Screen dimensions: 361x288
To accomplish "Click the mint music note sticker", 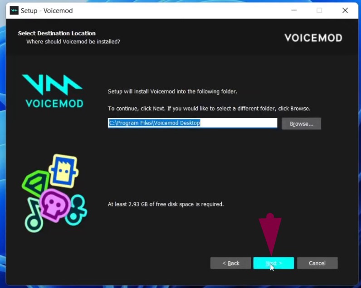I will [34, 215].
